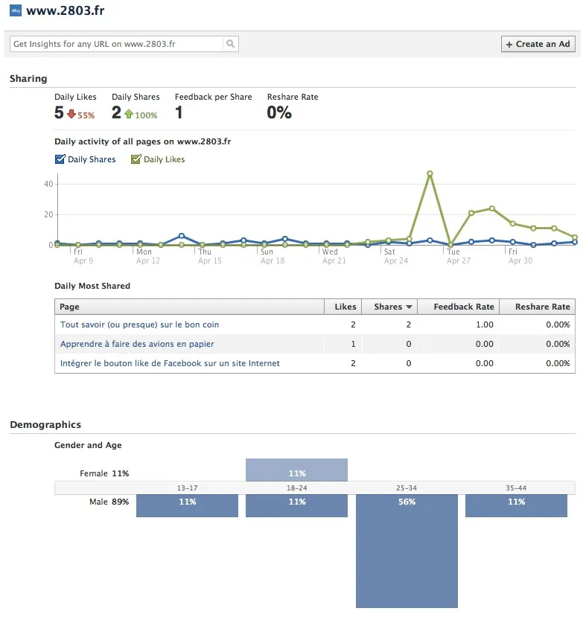Screen dimensions: 586x617
Task: Click the Male 18-24 bar showing 11%
Action: [x=297, y=505]
